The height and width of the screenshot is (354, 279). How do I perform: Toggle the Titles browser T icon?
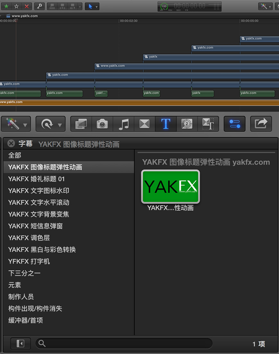point(166,124)
